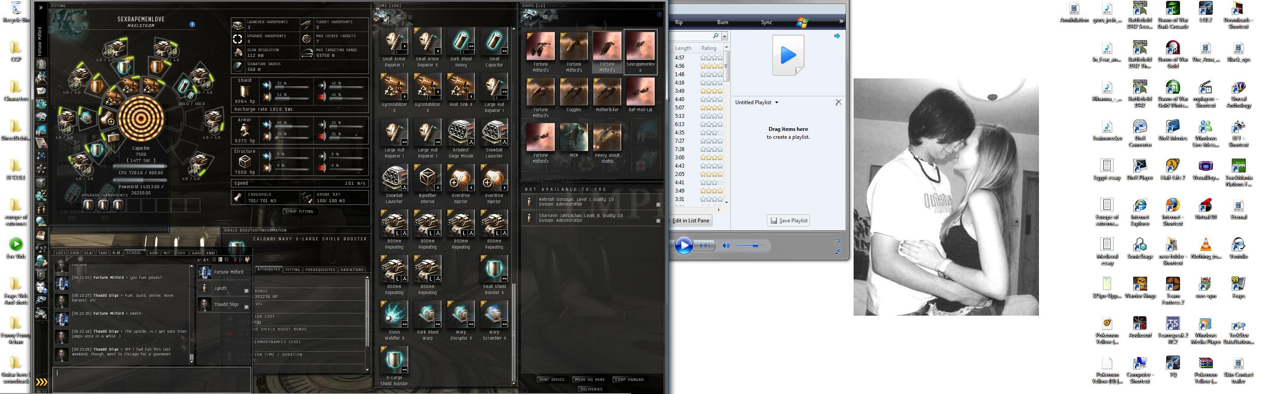Select the Audiosurf desktop shortcut
The height and width of the screenshot is (394, 1262).
pos(1139,327)
